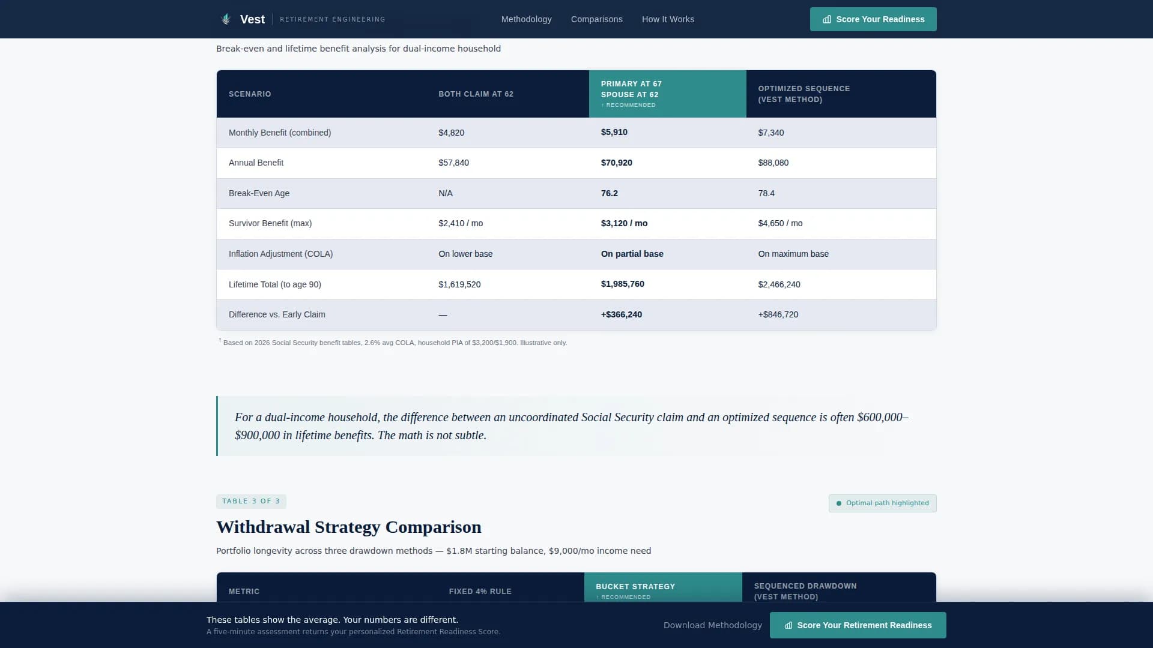The image size is (1153, 648).
Task: Open the Methodology navigation item
Action: tap(526, 19)
